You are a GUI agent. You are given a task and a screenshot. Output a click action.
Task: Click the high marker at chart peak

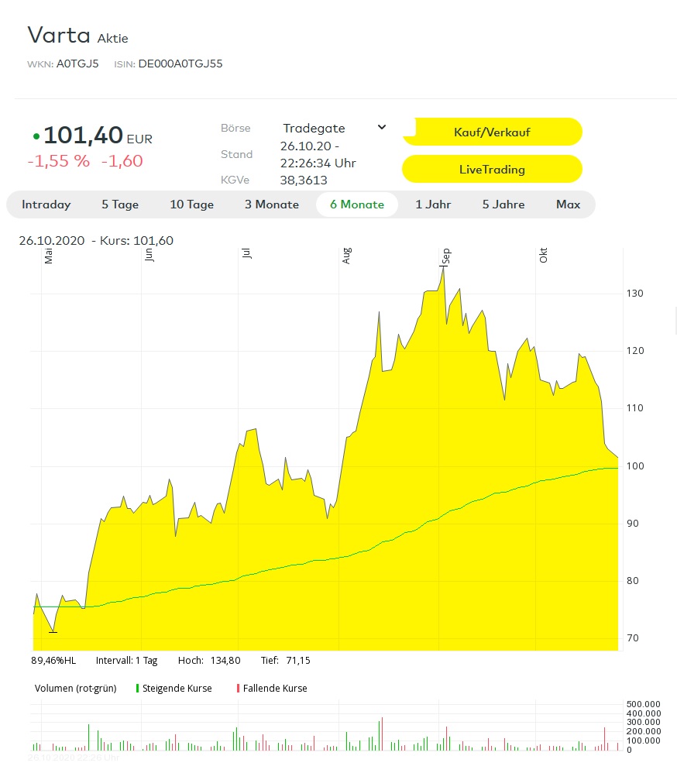point(443,267)
